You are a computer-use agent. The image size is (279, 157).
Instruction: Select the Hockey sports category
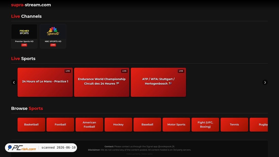(x=118, y=125)
